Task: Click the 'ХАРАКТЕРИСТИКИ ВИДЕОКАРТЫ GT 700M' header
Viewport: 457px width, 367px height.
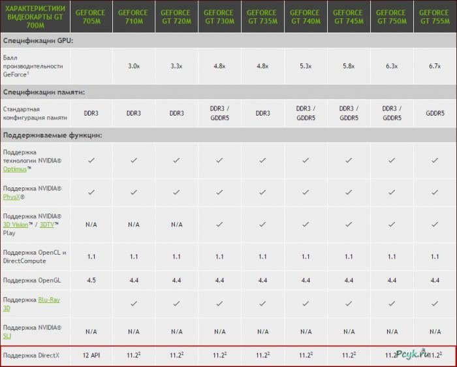Action: (x=35, y=16)
